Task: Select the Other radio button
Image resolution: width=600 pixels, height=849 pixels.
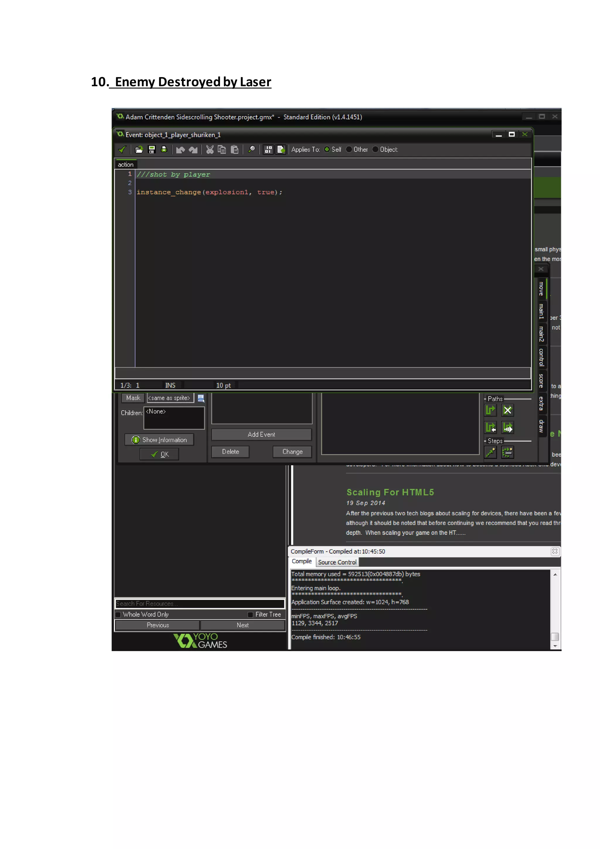Action: coord(349,150)
